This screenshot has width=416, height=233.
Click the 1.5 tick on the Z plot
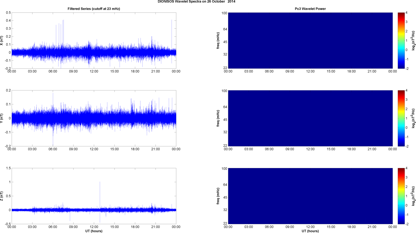coord(8,168)
